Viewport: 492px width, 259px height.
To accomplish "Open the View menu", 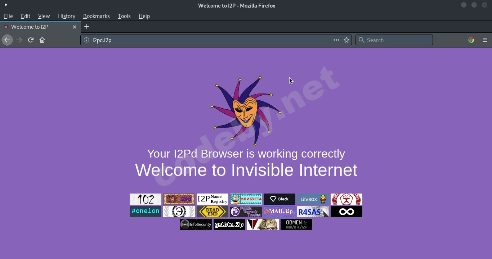I will coord(44,16).
